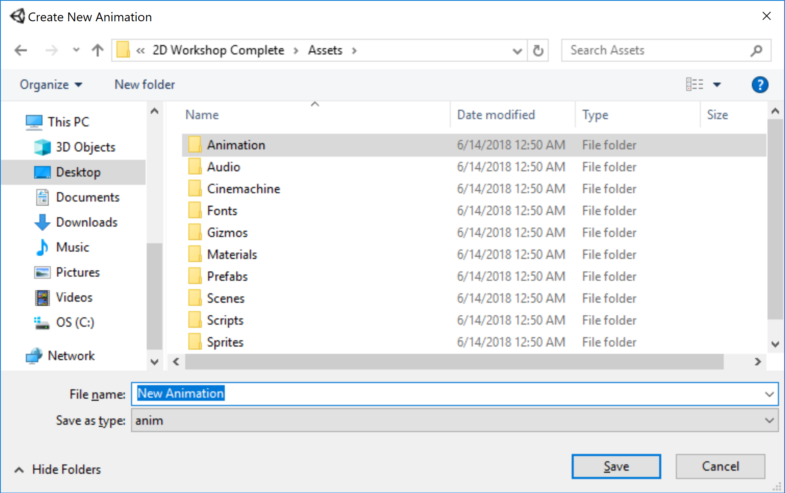Expand the address bar path history dropdown

[x=517, y=51]
